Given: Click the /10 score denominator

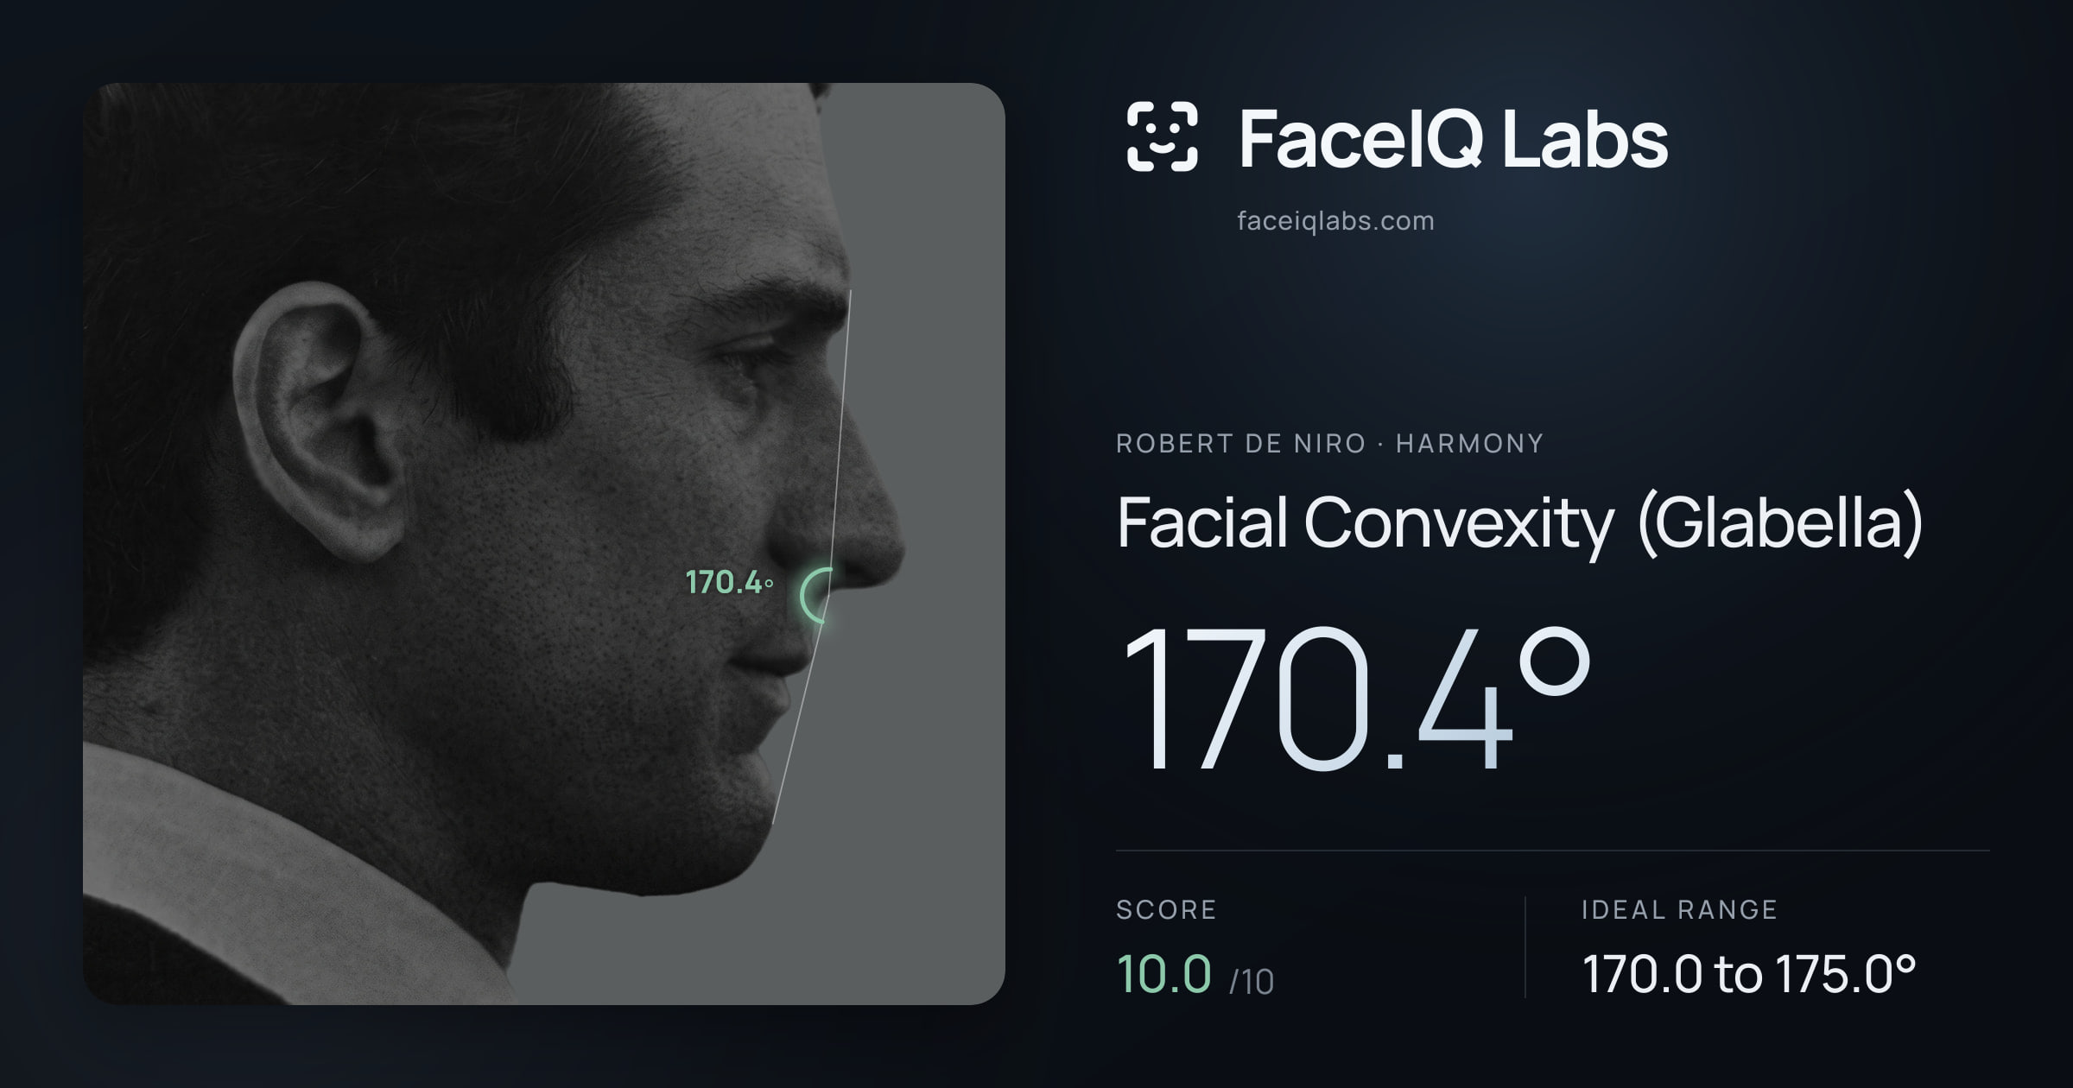Looking at the screenshot, I should click(1252, 982).
